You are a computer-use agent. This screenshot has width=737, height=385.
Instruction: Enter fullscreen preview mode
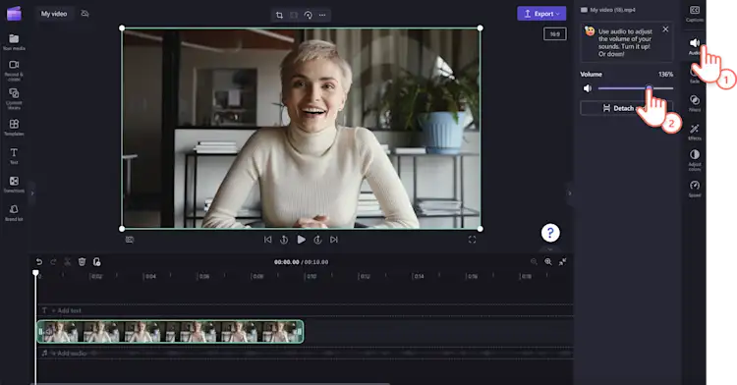click(x=472, y=240)
